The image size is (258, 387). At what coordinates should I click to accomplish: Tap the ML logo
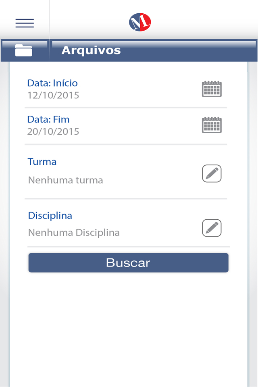[140, 22]
